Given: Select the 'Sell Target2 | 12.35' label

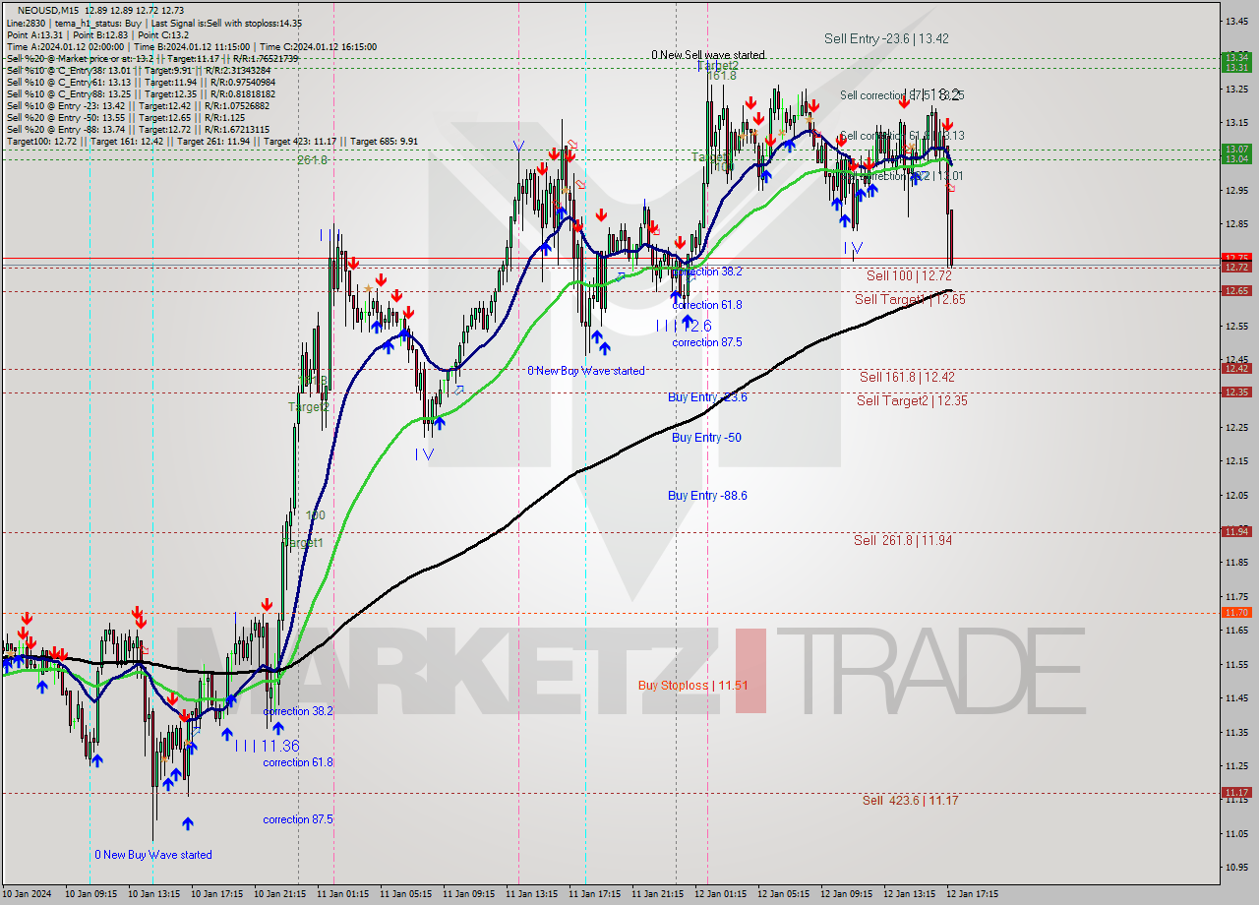Looking at the screenshot, I should 912,400.
